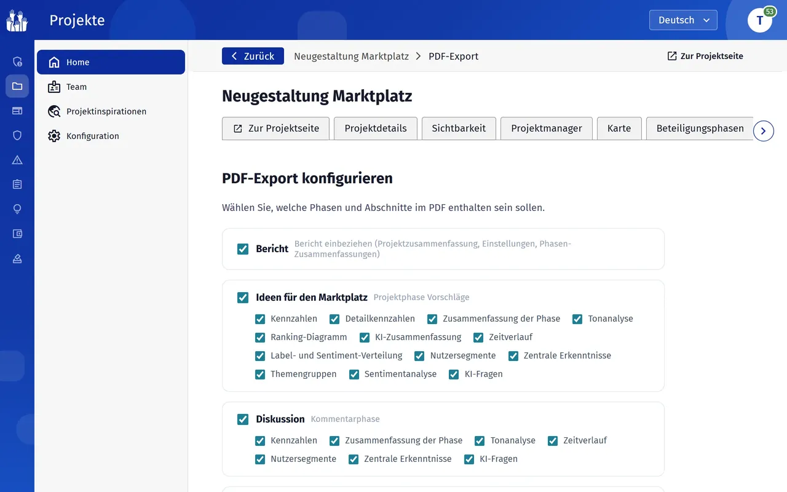Open the Zur Projektseite button below the title
The width and height of the screenshot is (787, 492).
tap(275, 129)
